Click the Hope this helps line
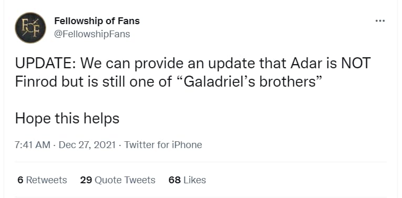Screen dimensions: 402x198 (67, 119)
